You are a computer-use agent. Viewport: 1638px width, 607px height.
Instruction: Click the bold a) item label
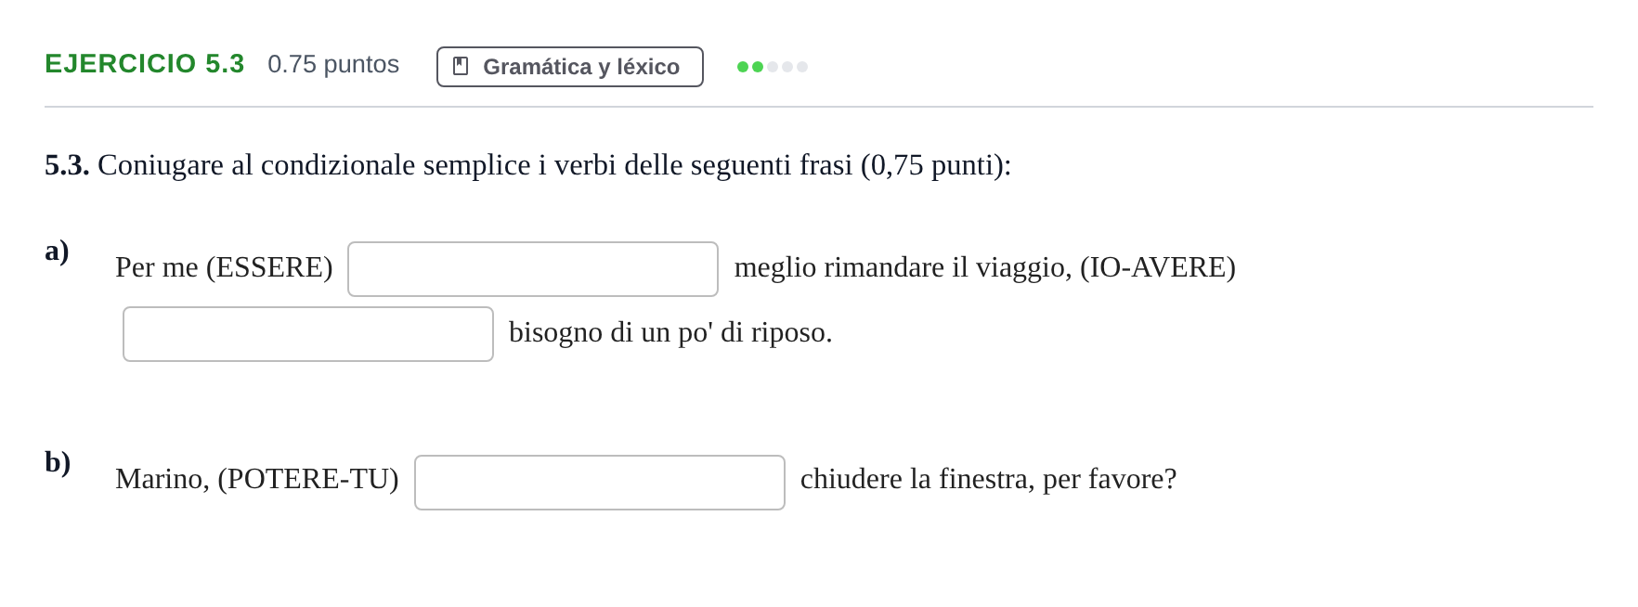[57, 251]
